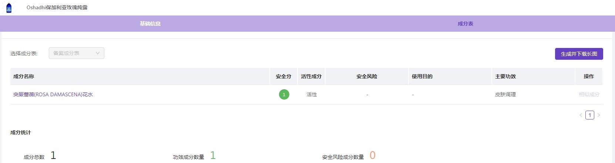Select page 1 in pagination
This screenshot has width=615, height=163.
pos(590,115)
